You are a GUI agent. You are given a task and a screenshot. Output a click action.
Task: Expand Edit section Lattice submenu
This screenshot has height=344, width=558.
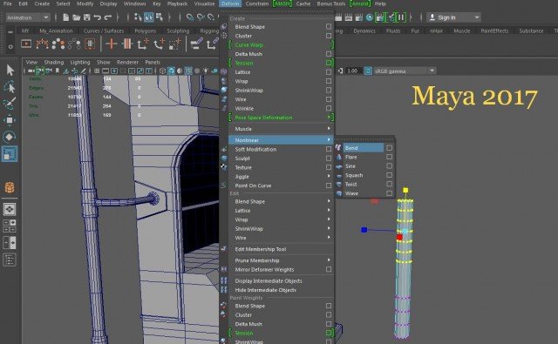pos(281,211)
